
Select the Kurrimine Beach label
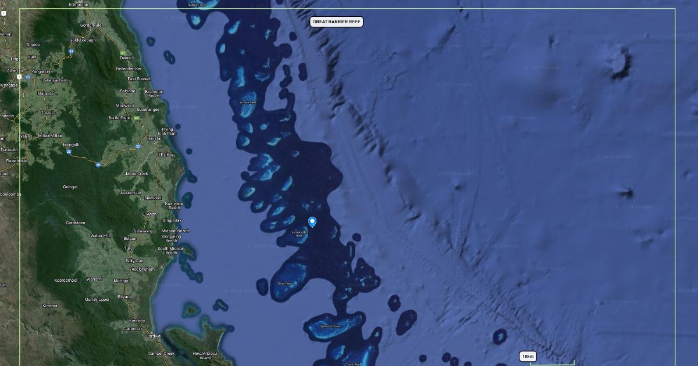pos(174,206)
